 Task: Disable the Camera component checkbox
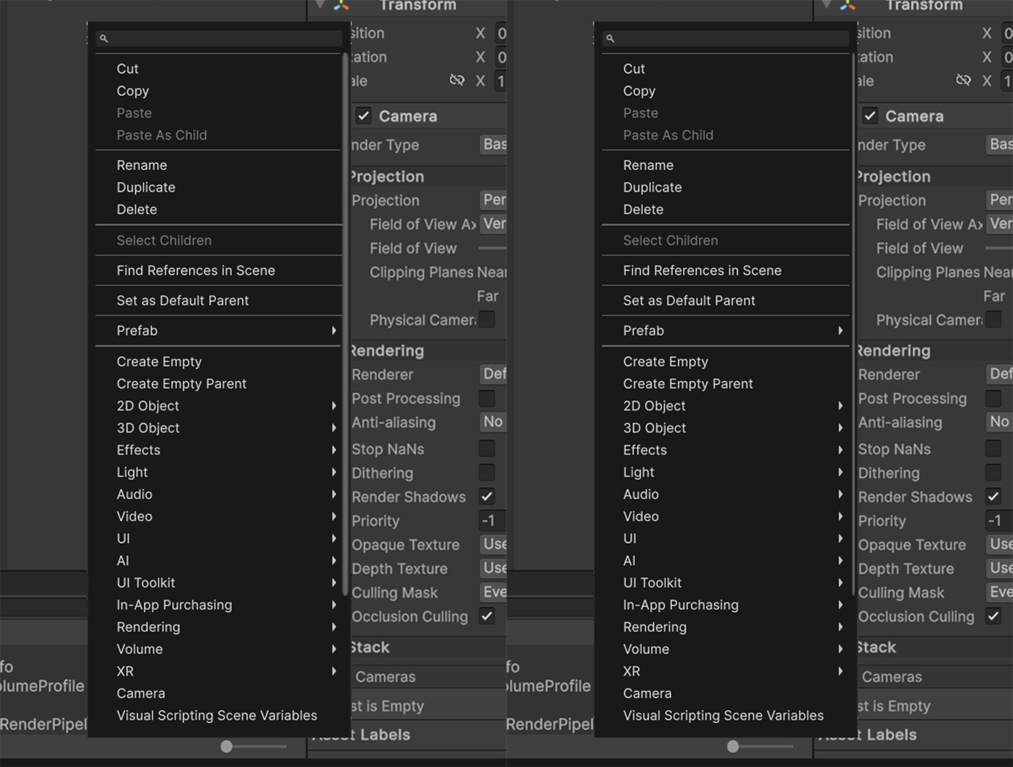point(363,115)
